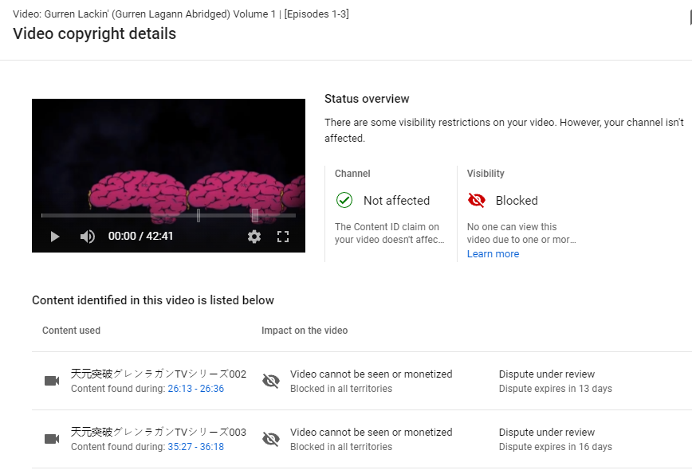Viewport: 692px width, 474px height.
Task: Click 'Dispute expires in 16 days' text
Action: pos(555,447)
